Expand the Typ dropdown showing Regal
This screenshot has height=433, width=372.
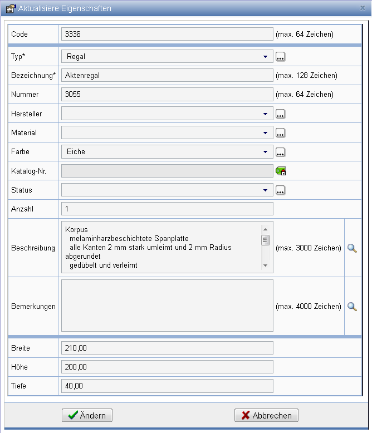click(265, 56)
